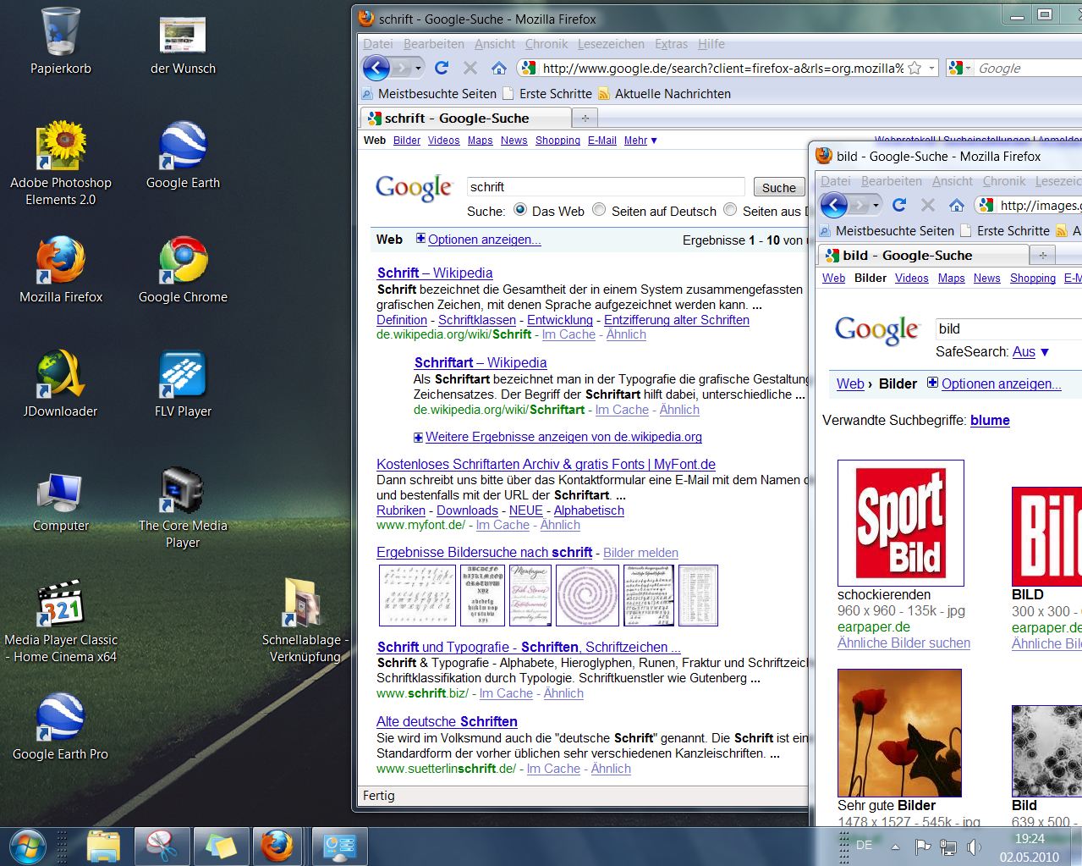Select 'Seiten aus' radio option

[730, 209]
